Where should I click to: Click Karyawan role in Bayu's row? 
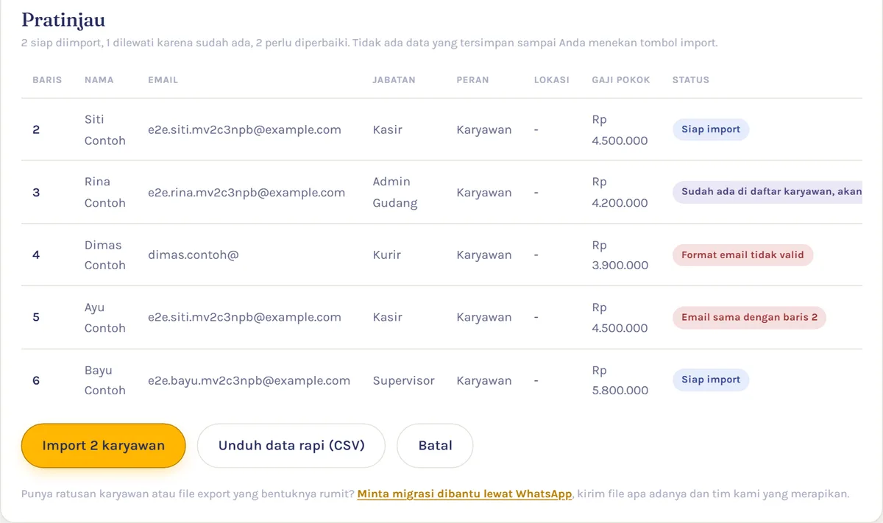pos(484,380)
